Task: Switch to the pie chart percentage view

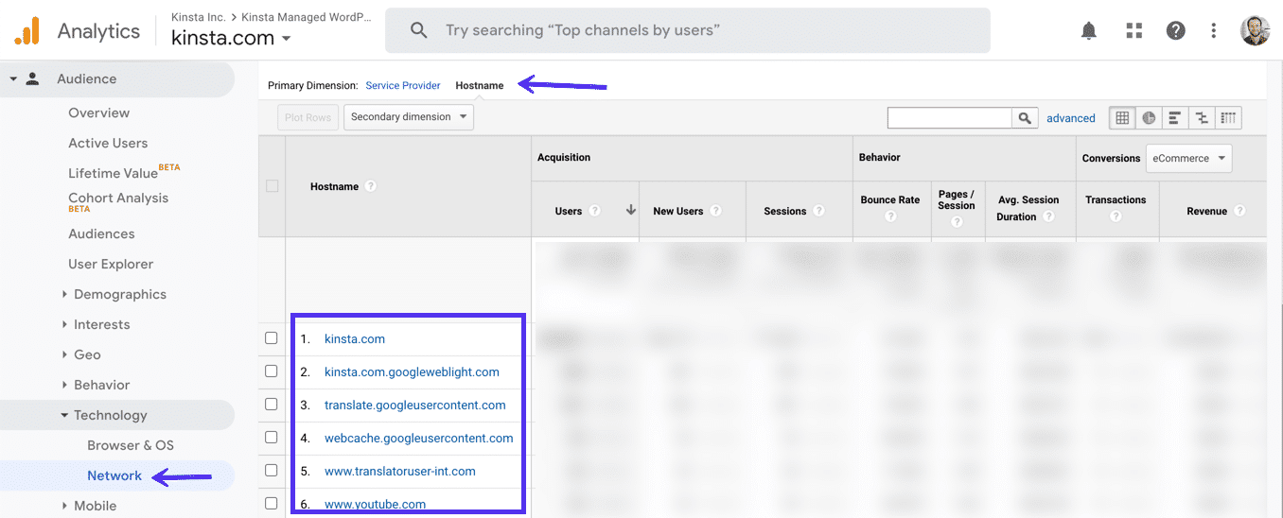Action: [1149, 118]
